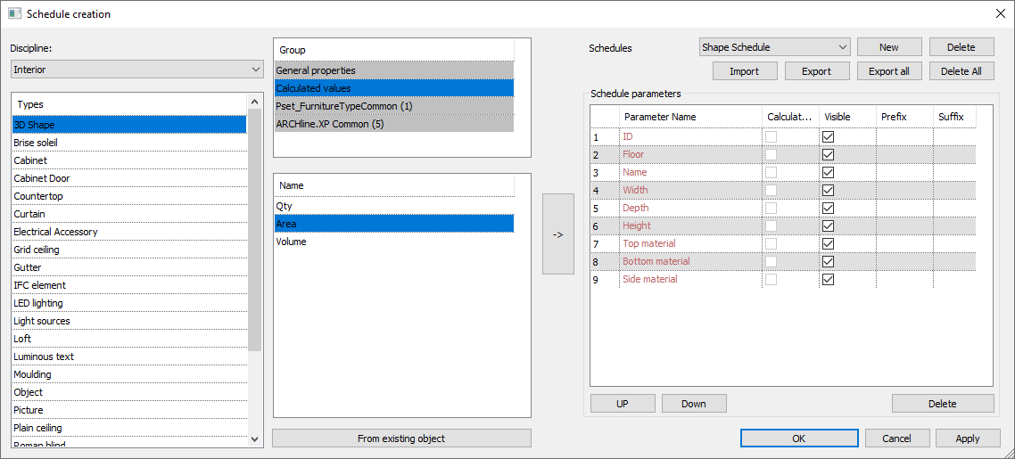Screen dimensions: 1015x459
Task: Toggle Visible checkbox for Side material
Action: [x=828, y=280]
